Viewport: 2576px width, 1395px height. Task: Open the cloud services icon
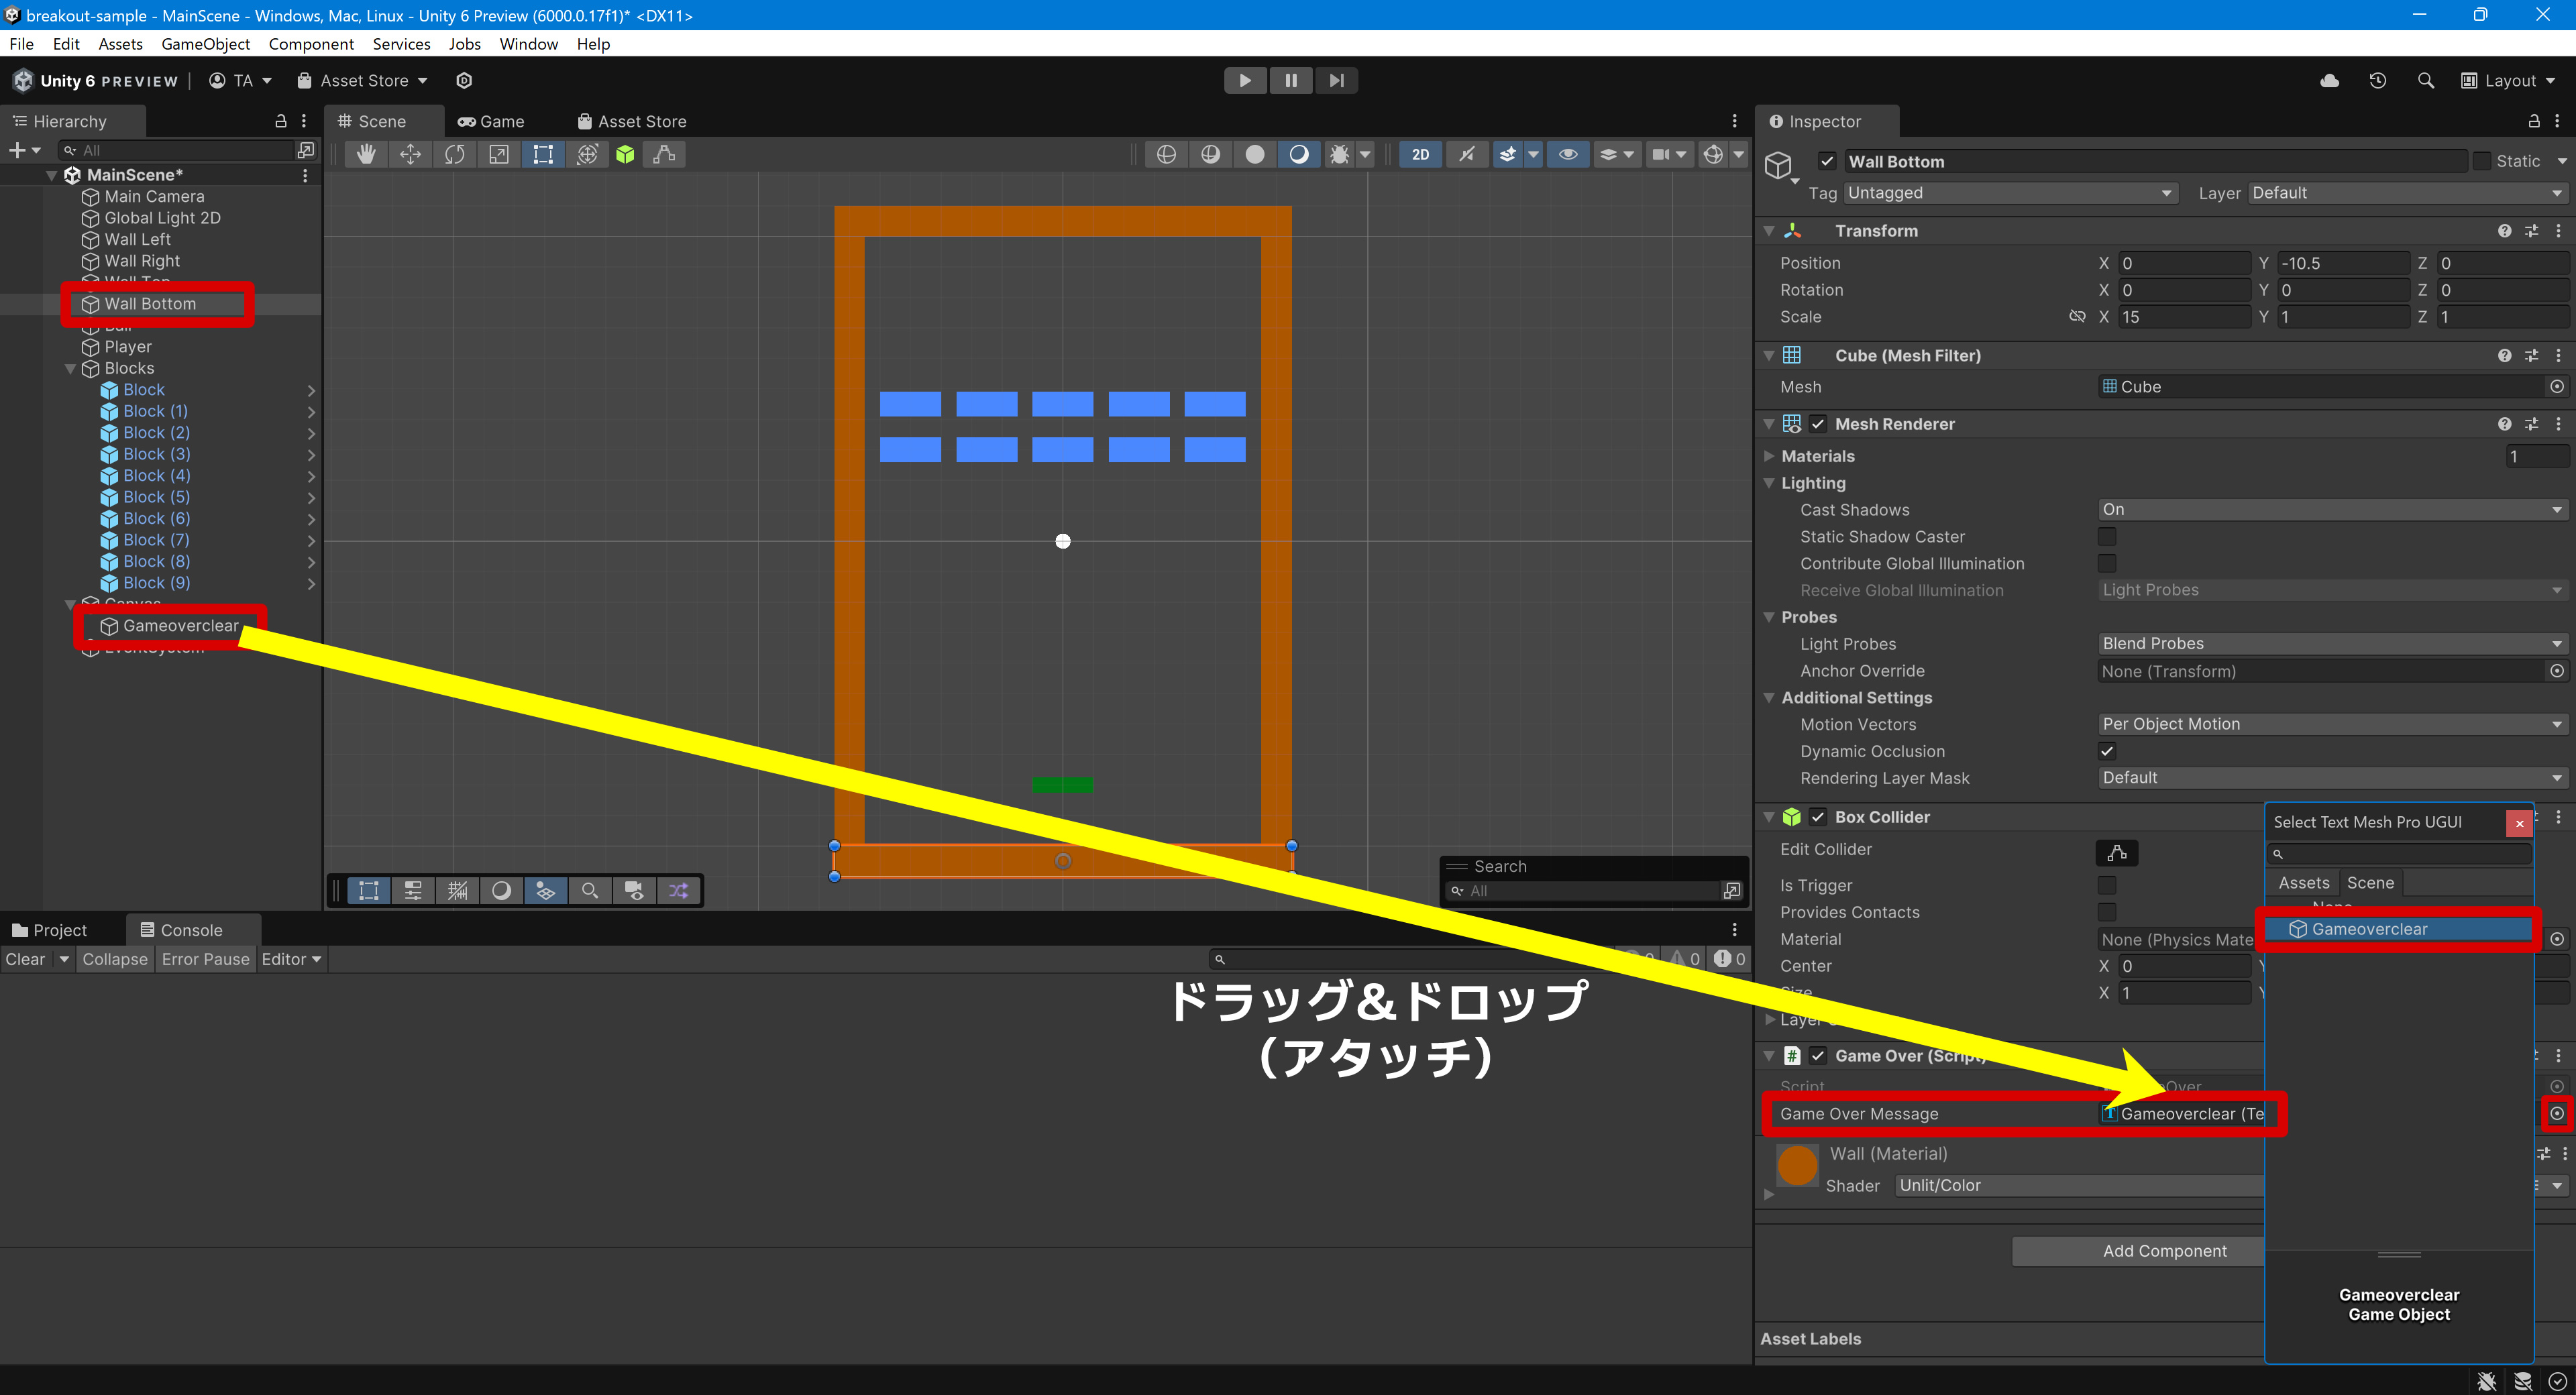pyautogui.click(x=2329, y=81)
